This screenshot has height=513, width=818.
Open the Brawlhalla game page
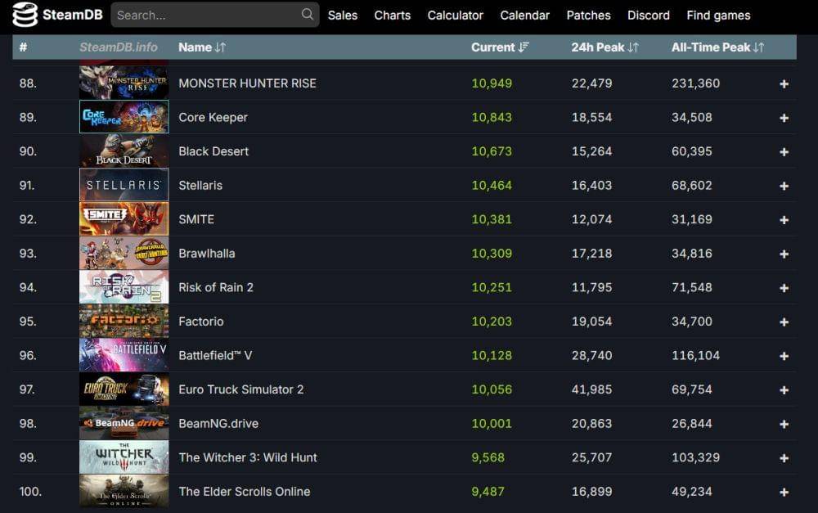point(207,253)
